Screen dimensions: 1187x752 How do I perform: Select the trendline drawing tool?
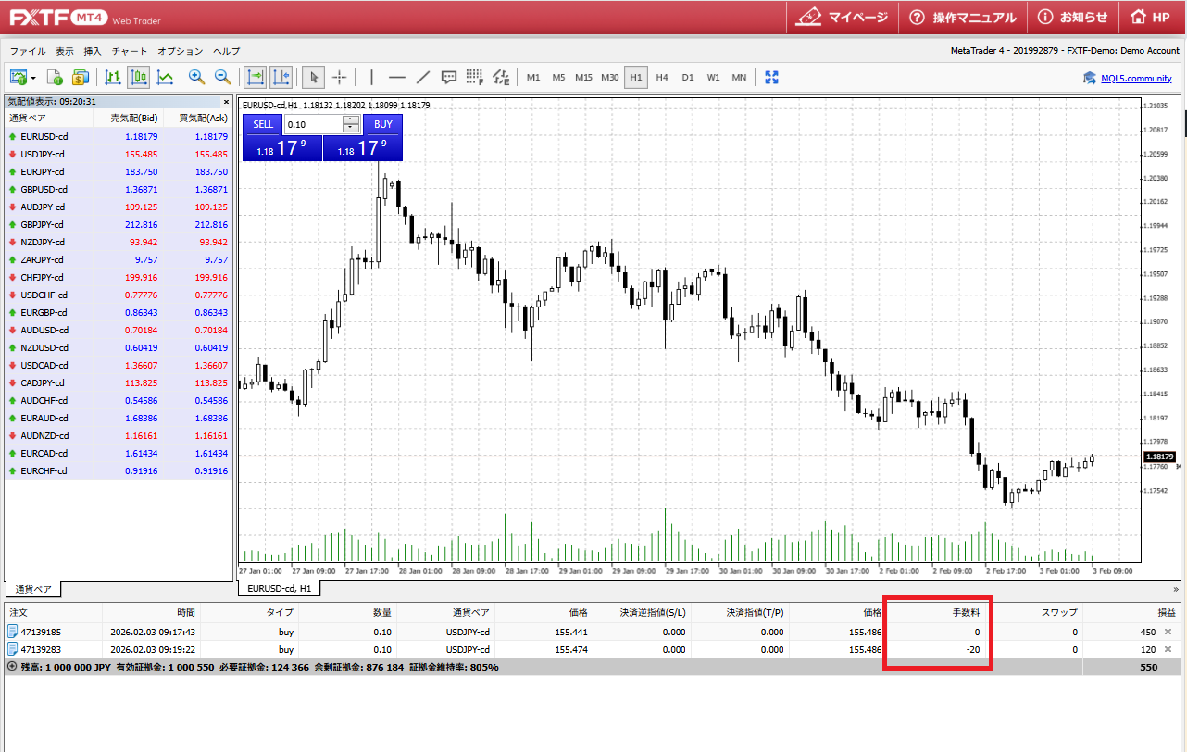coord(423,78)
